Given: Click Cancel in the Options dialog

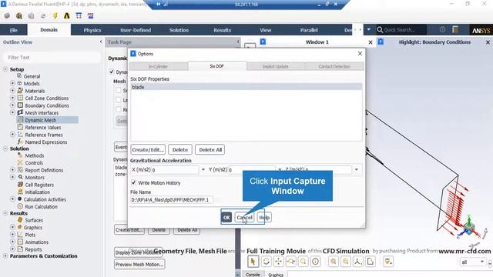Looking at the screenshot, I should point(244,217).
